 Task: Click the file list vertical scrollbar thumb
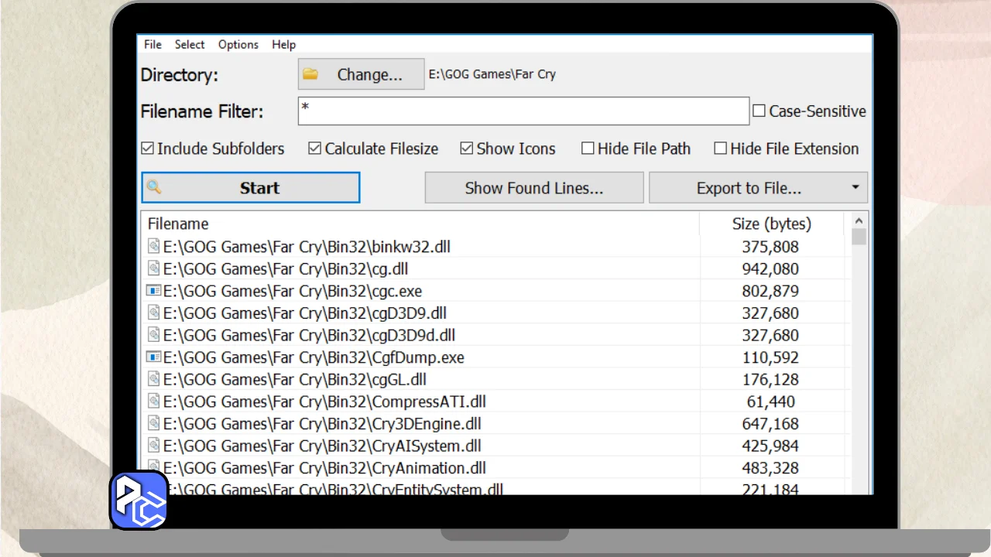[859, 237]
